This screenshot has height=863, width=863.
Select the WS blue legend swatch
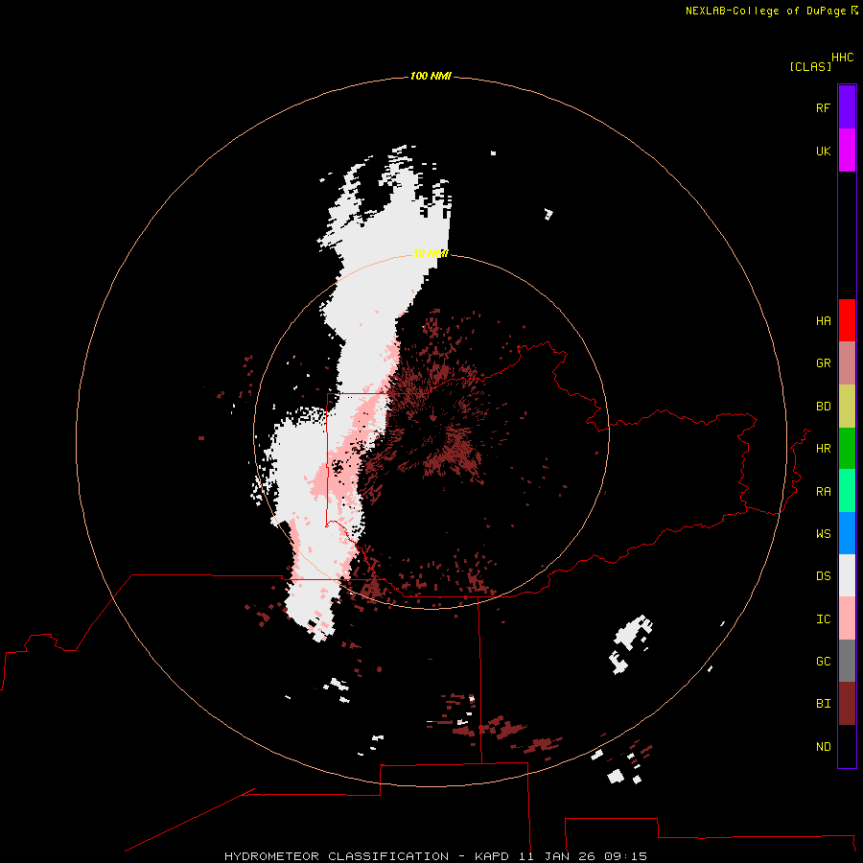tap(847, 533)
